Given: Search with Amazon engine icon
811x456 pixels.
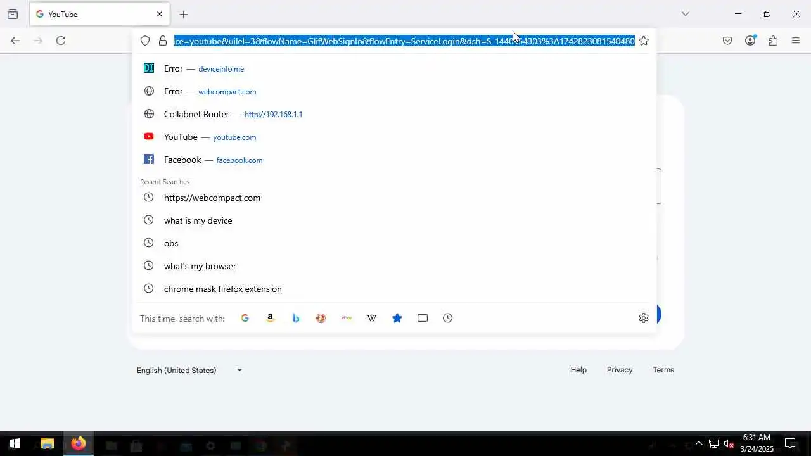Looking at the screenshot, I should [x=271, y=318].
